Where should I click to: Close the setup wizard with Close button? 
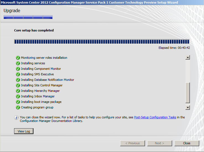pyautogui.click(x=187, y=143)
